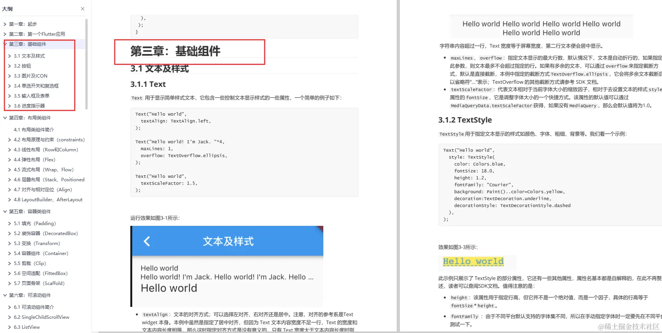Click the underlined Hello world sample image

(x=473, y=262)
